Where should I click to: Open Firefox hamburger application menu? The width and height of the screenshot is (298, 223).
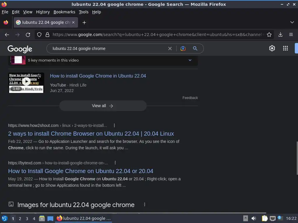291,35
